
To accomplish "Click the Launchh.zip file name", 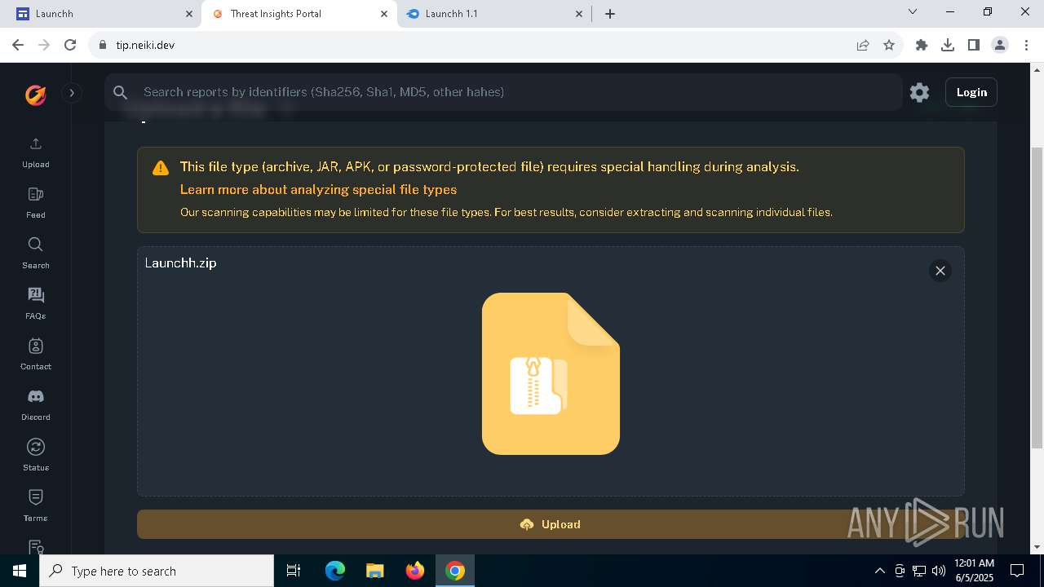I will click(x=180, y=263).
